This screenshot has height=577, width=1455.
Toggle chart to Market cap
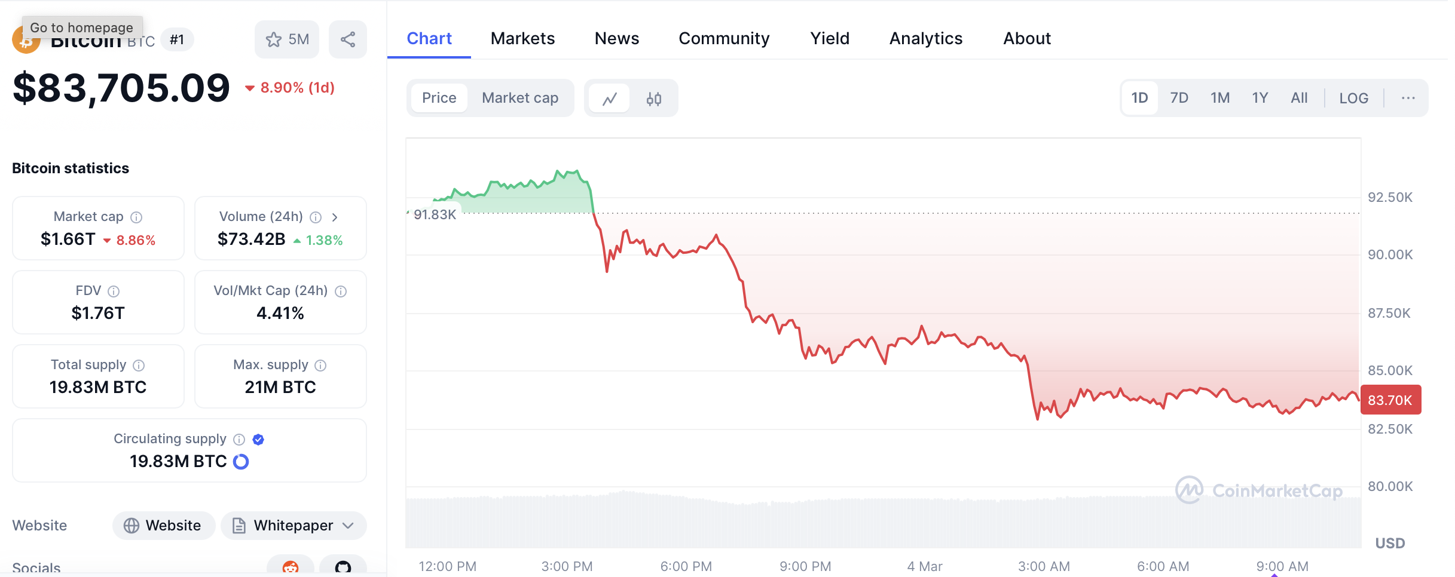(x=519, y=98)
